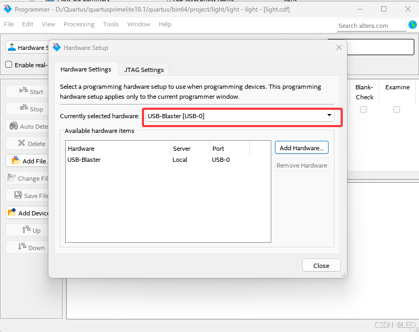Click the Close button in Hardware Setup
The height and width of the screenshot is (332, 419).
click(x=321, y=265)
